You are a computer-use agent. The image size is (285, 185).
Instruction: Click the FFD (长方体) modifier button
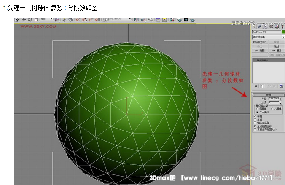(x=260, y=42)
